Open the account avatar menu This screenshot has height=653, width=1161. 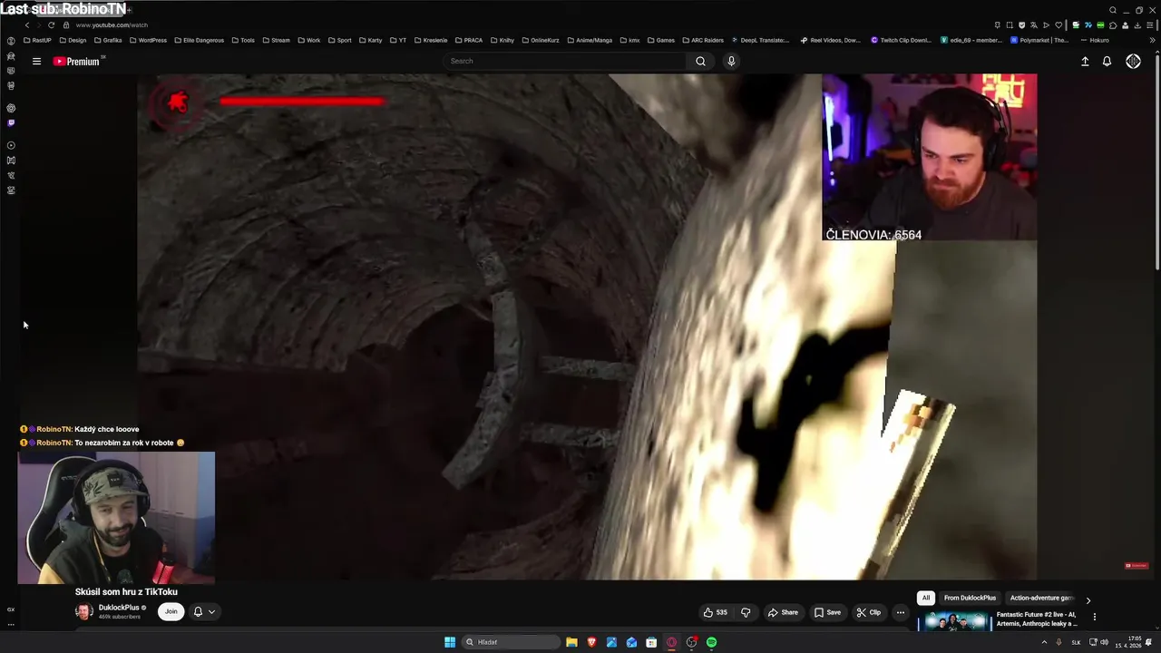click(x=1133, y=61)
